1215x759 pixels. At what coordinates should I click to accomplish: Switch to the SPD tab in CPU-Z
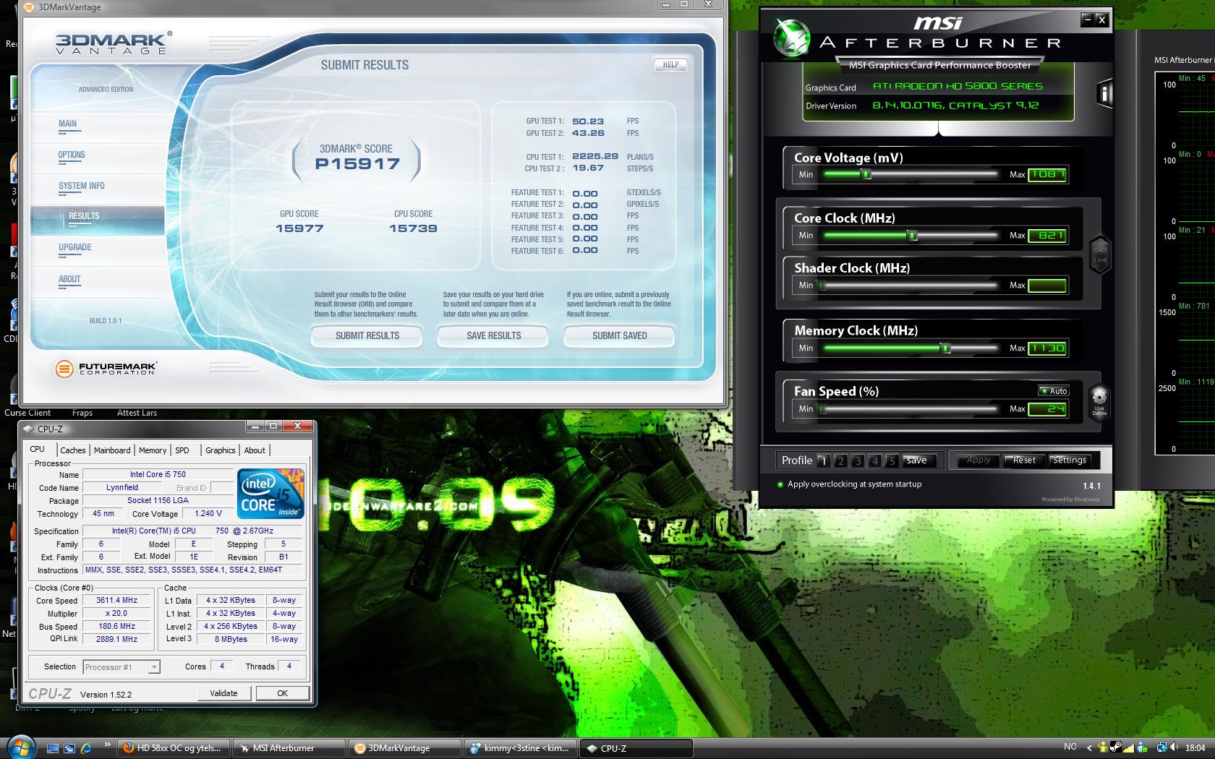tap(182, 450)
